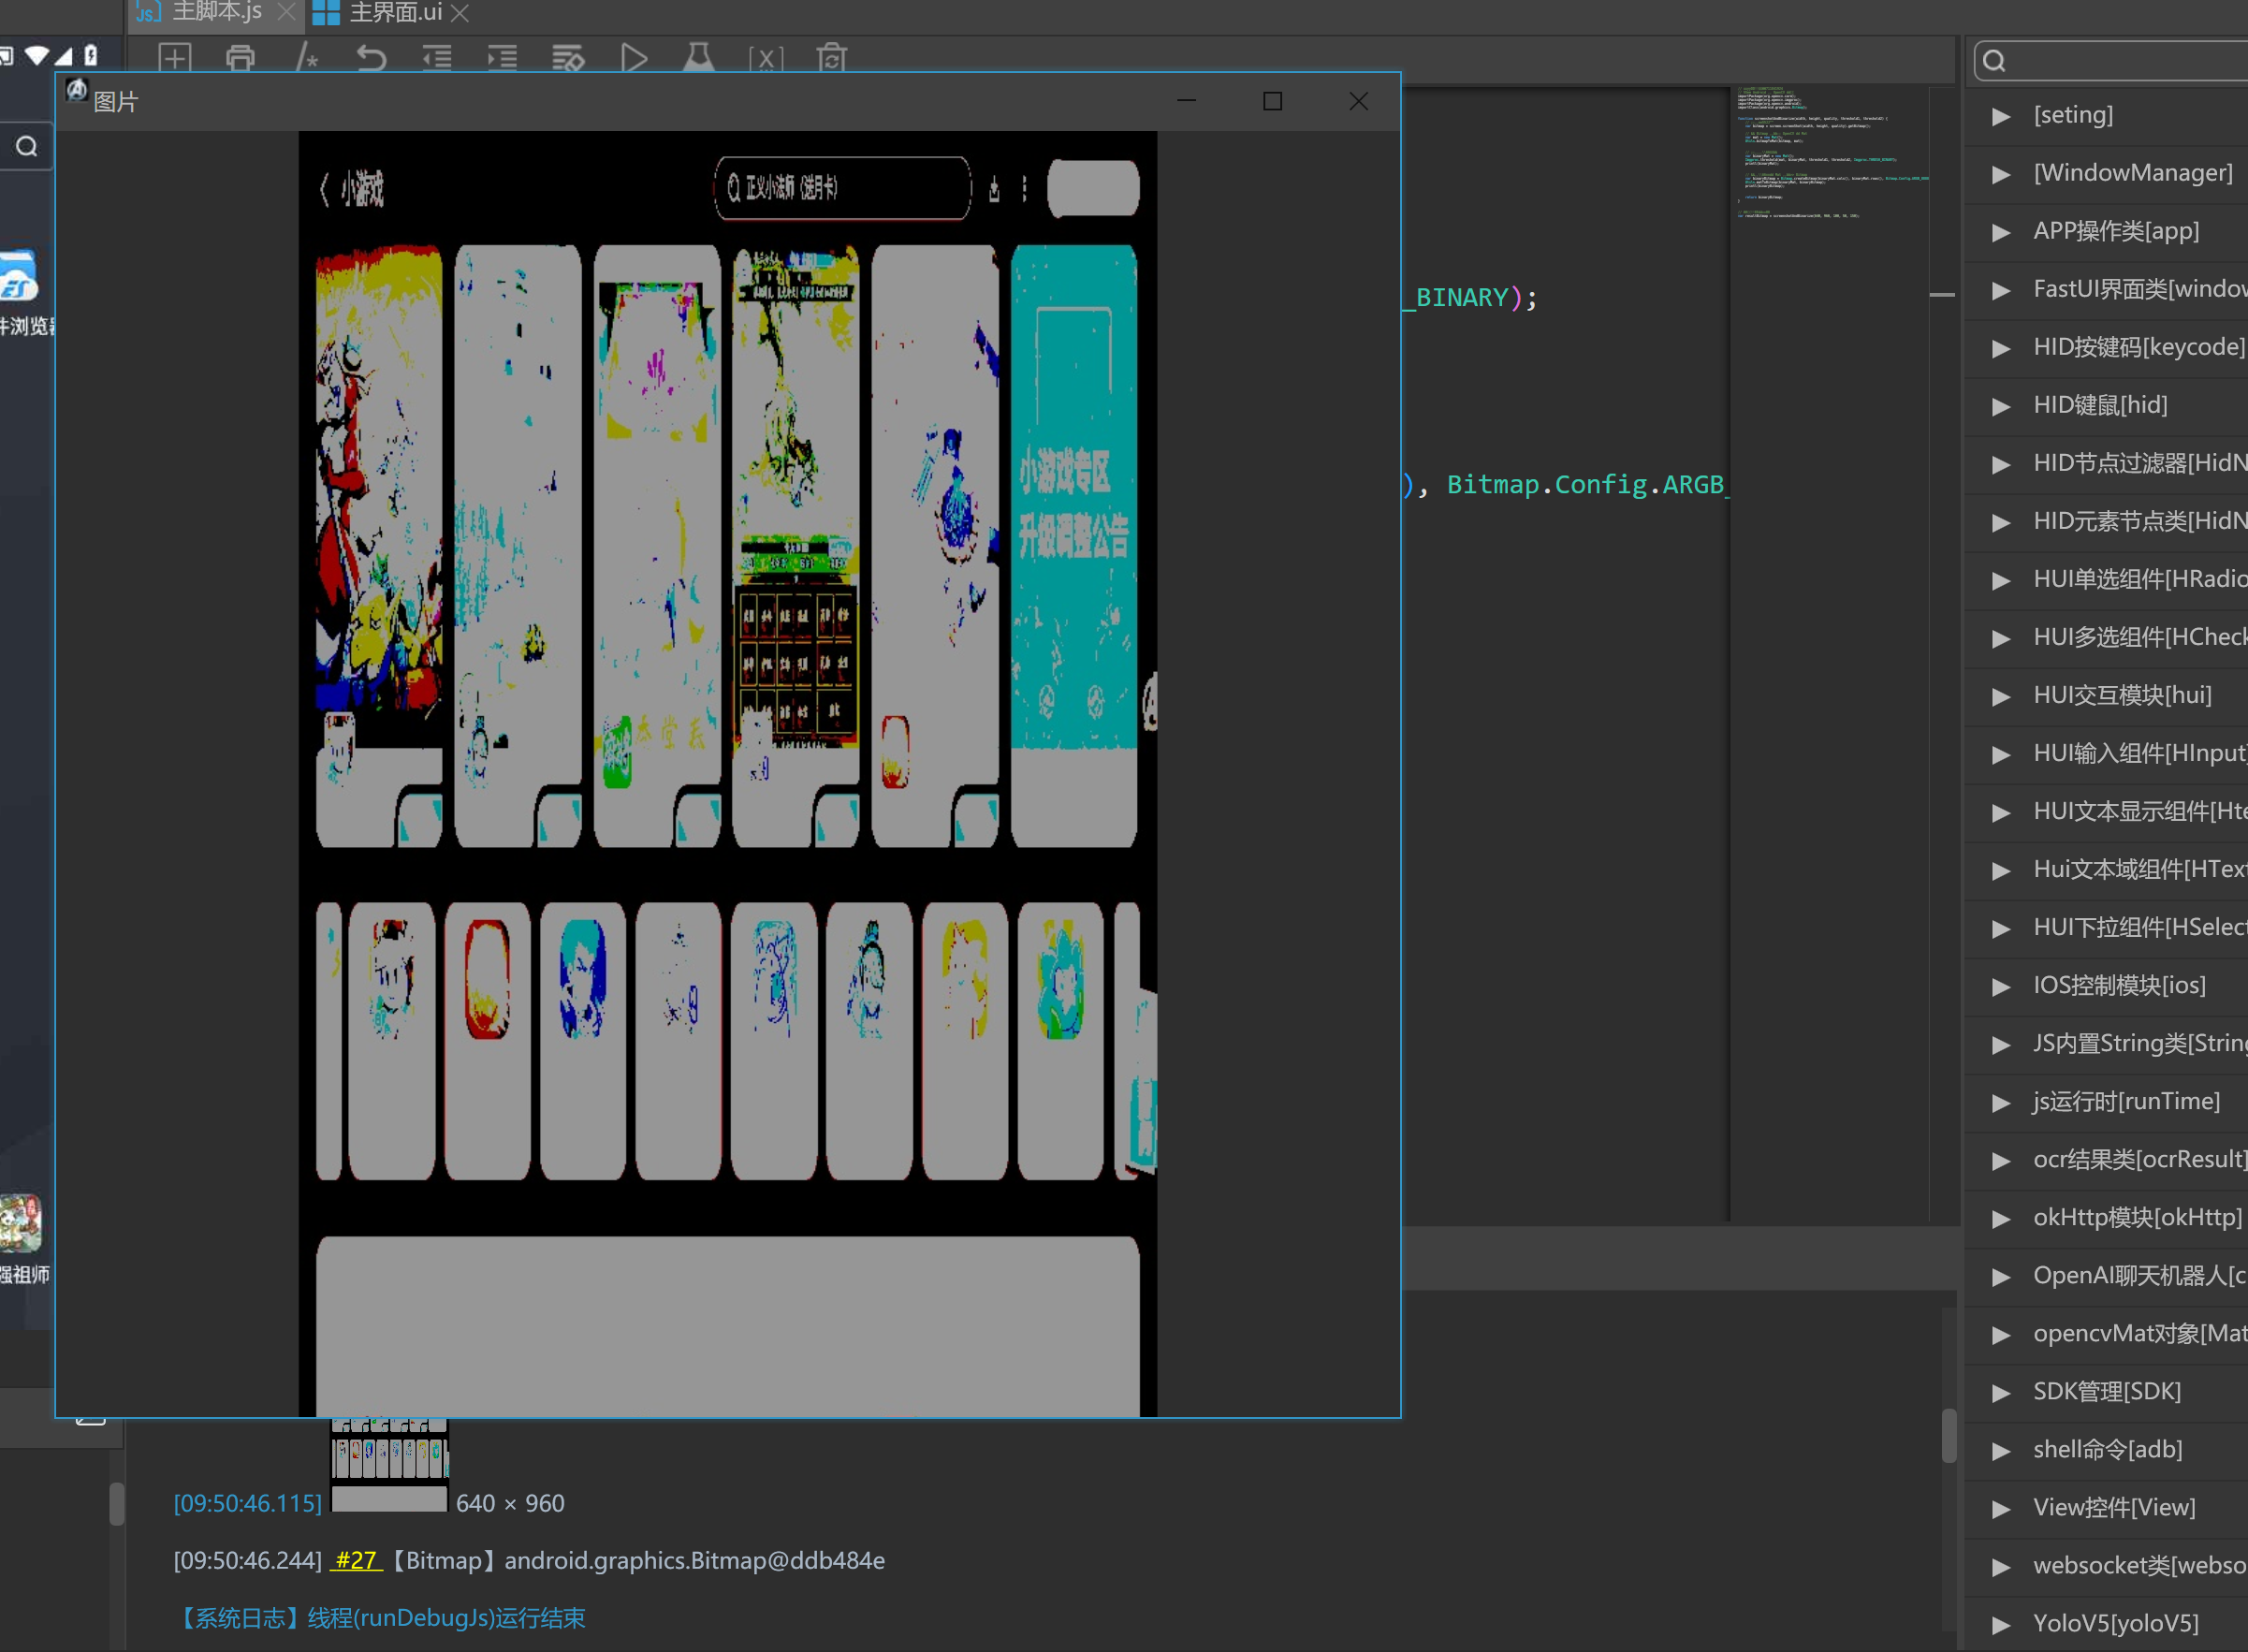Close the 主界面.ui tab

(460, 13)
